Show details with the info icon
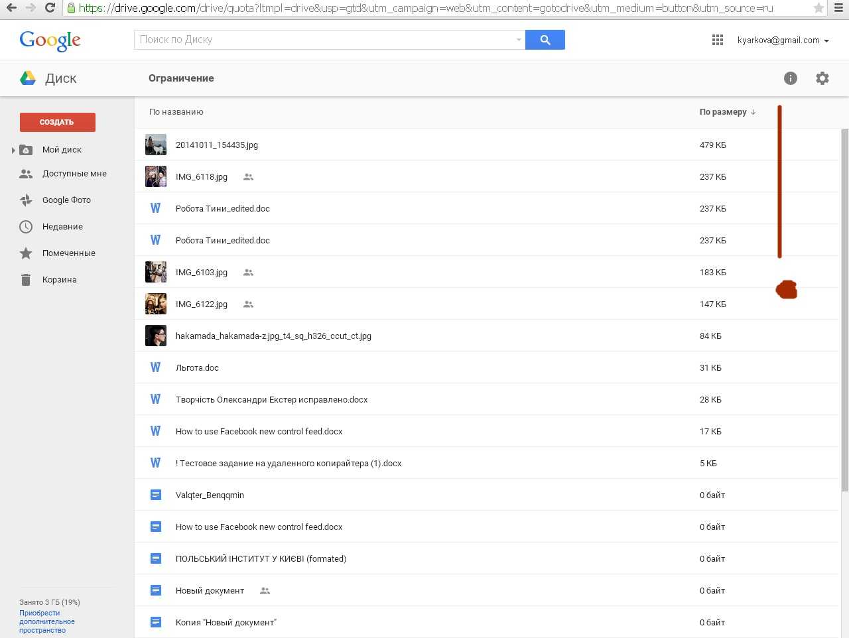Screen dimensions: 849x638 (791, 78)
